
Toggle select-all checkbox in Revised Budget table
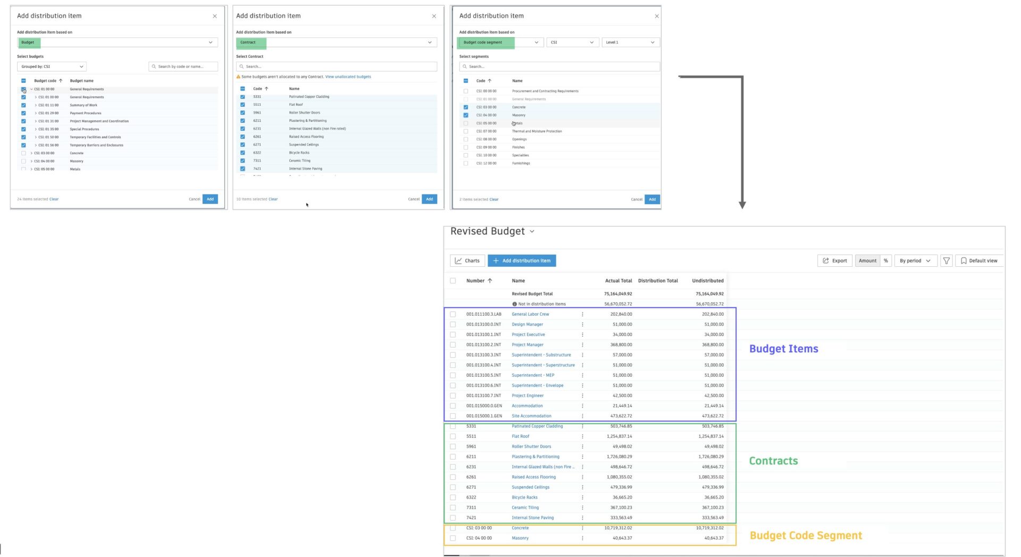click(x=453, y=281)
